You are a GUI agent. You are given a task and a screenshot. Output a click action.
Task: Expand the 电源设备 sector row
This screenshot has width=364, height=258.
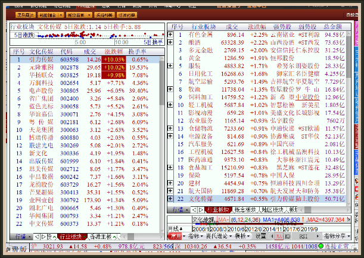click(170, 136)
